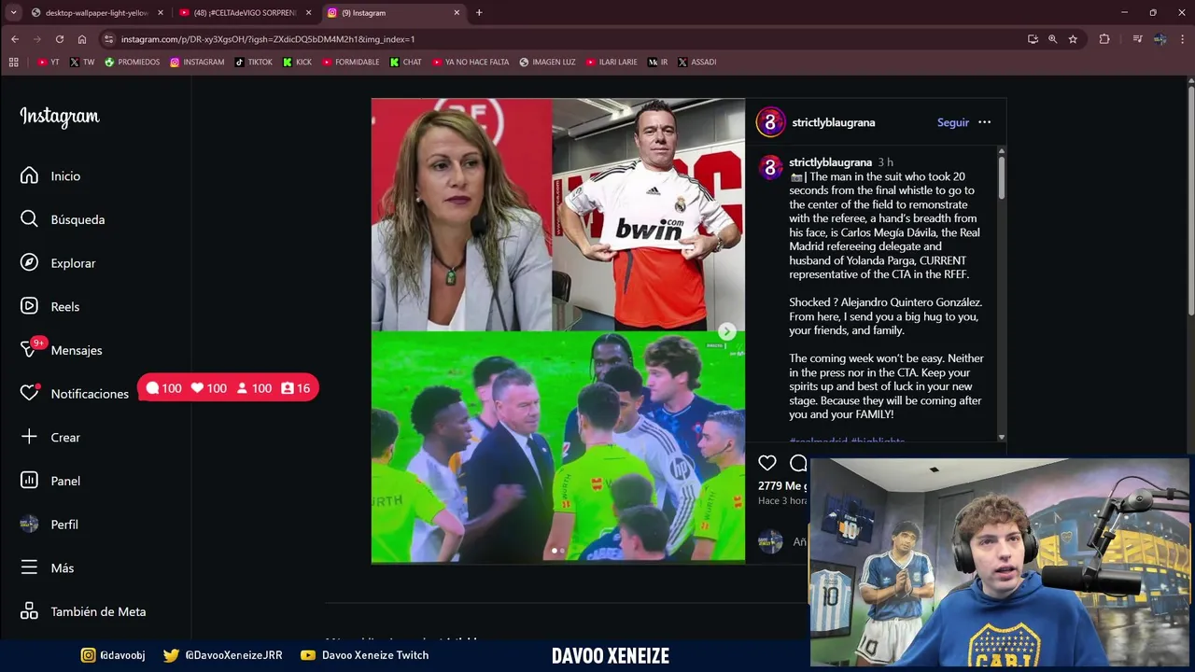
Task: Open the KICK bookmark
Action: click(298, 63)
